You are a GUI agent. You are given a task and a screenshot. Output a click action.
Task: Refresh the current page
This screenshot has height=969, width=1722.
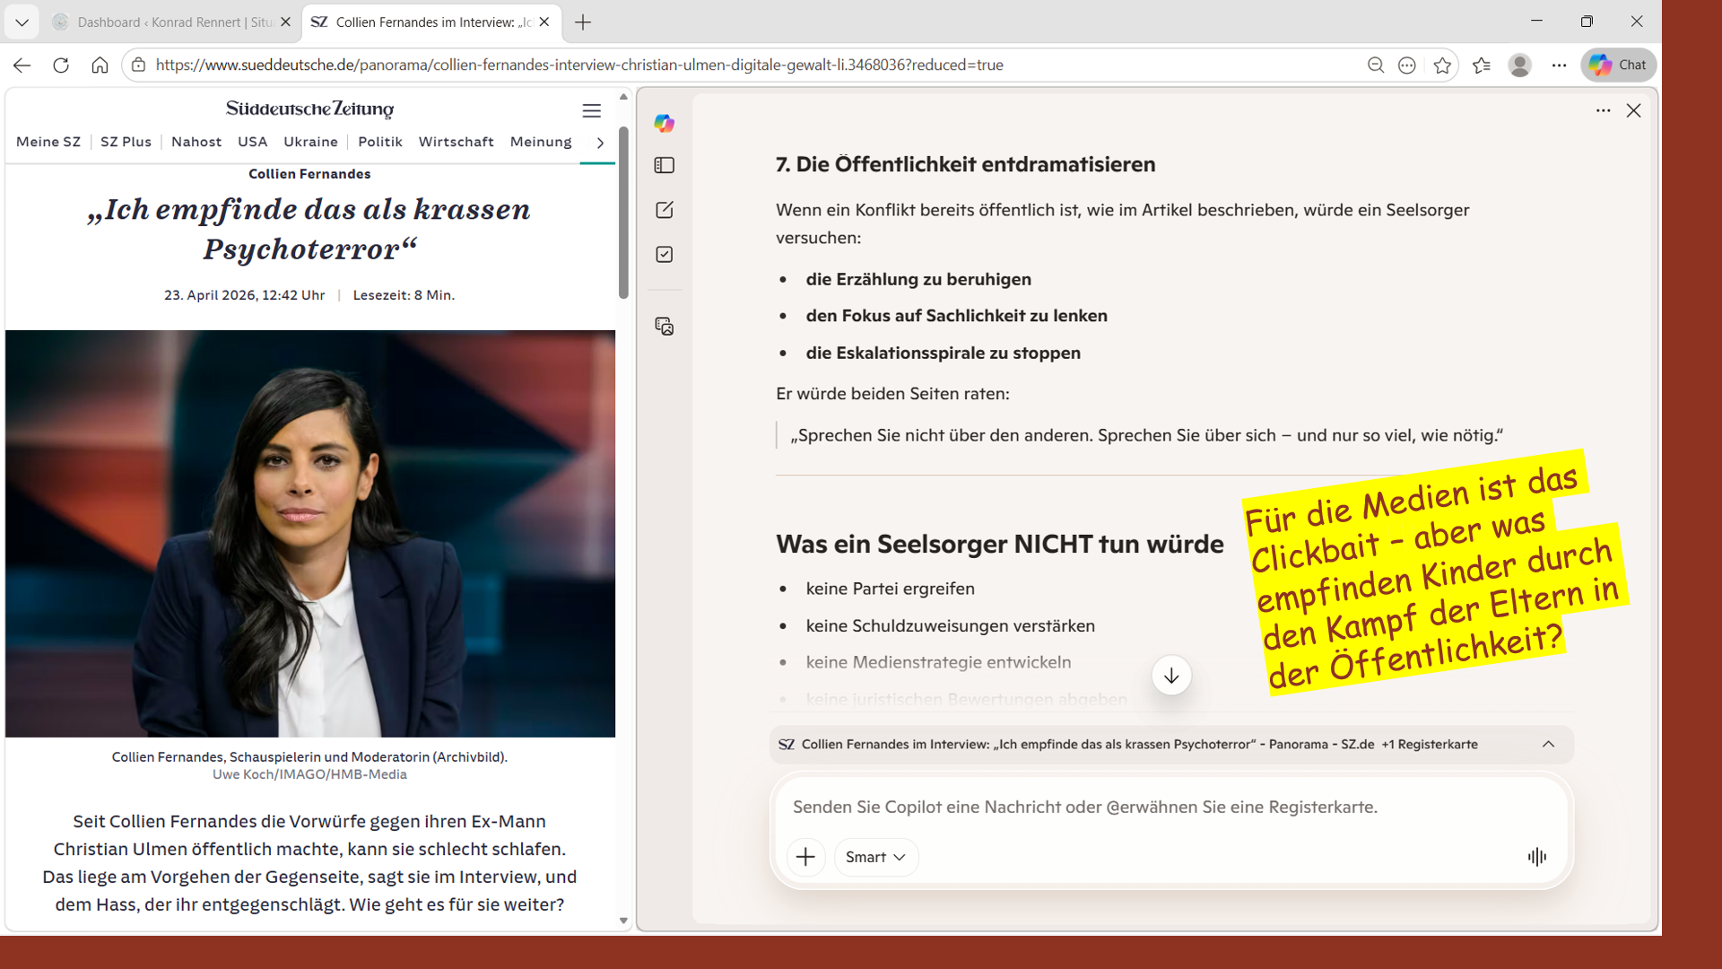click(x=61, y=65)
